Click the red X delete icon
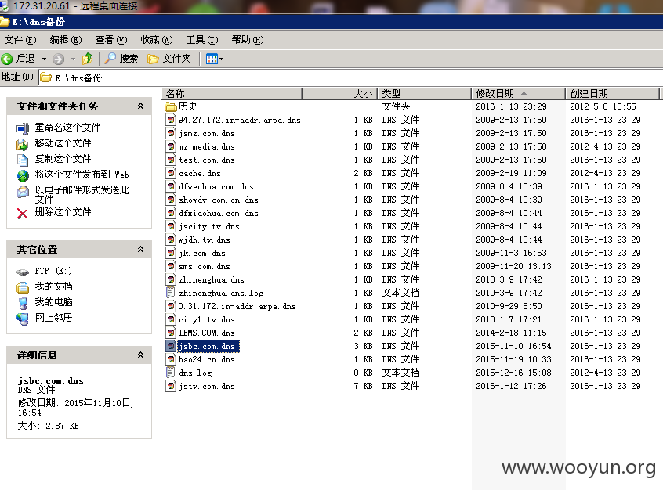The width and height of the screenshot is (663, 490). pyautogui.click(x=23, y=214)
